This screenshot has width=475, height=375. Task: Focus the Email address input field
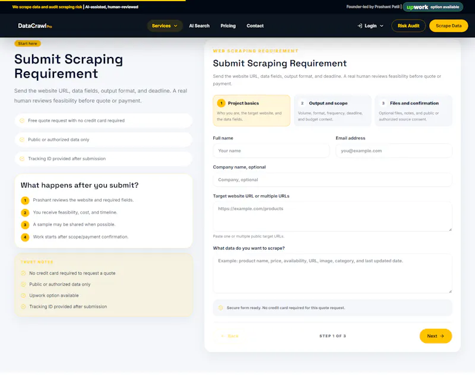coord(394,151)
